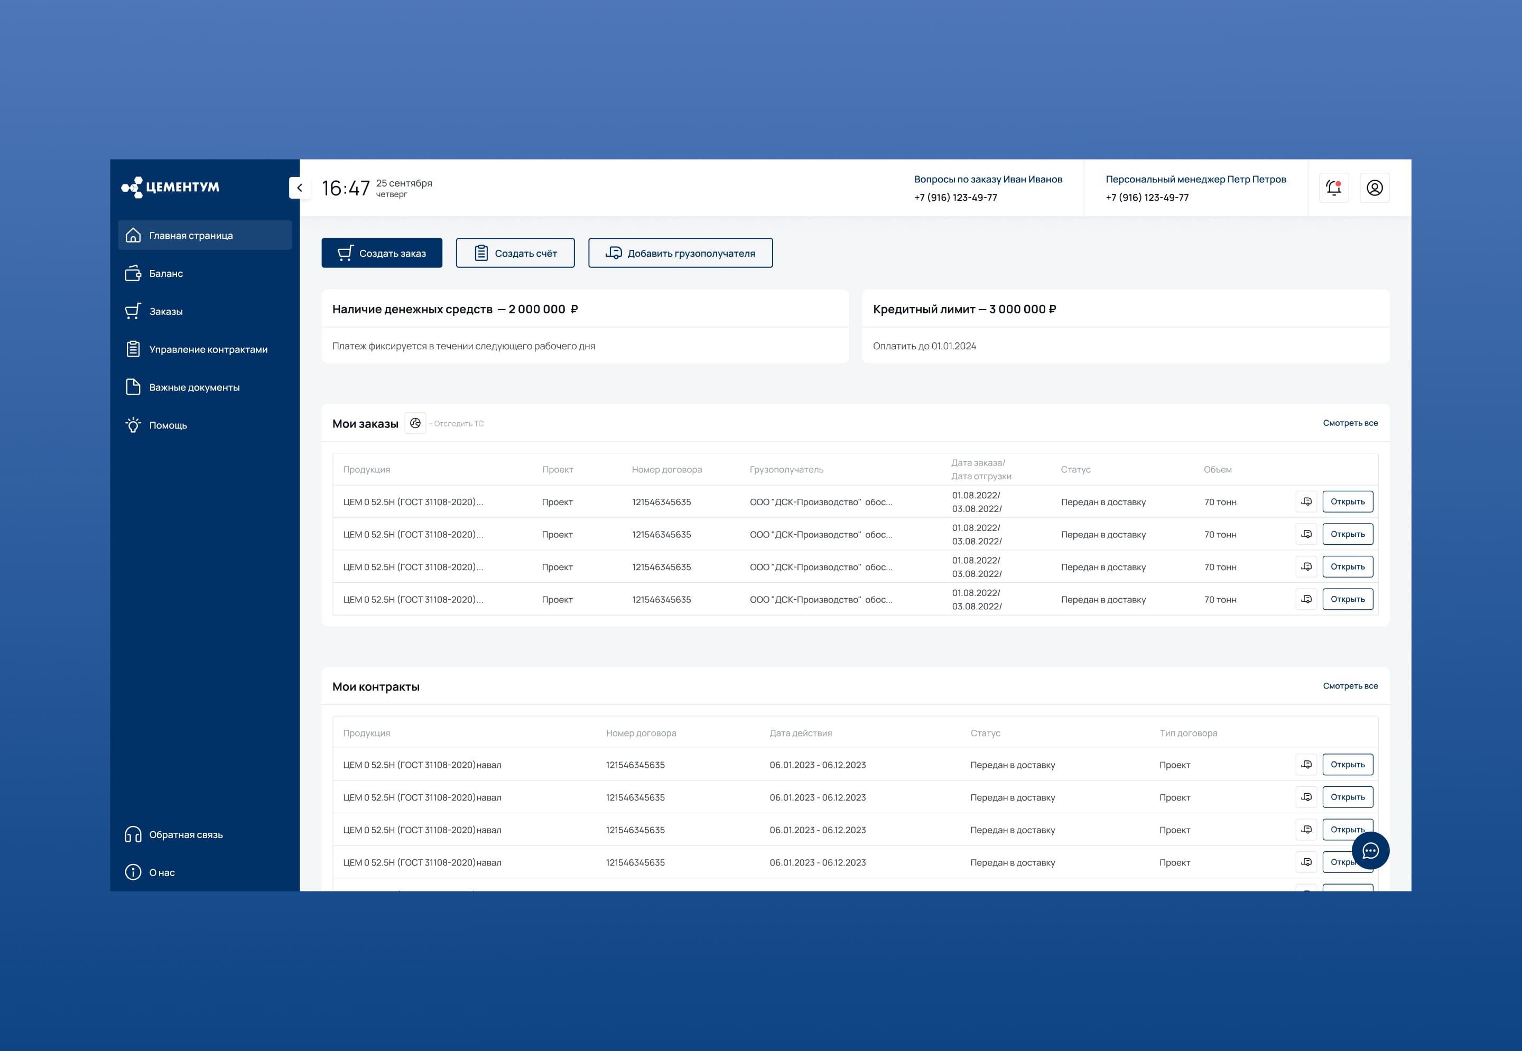Click the Отследить ТС tracking icon

(415, 423)
